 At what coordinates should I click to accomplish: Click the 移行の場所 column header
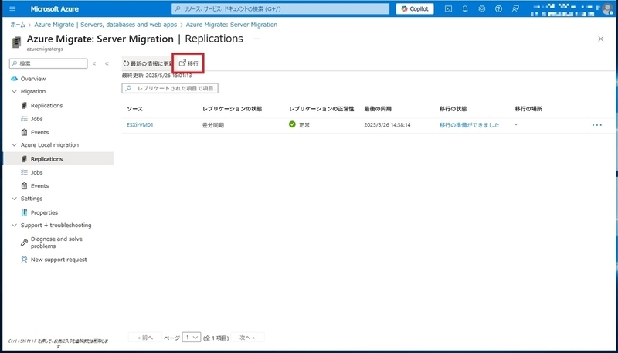tap(528, 109)
